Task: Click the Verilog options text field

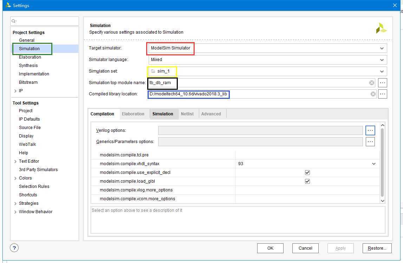Action: pos(260,130)
